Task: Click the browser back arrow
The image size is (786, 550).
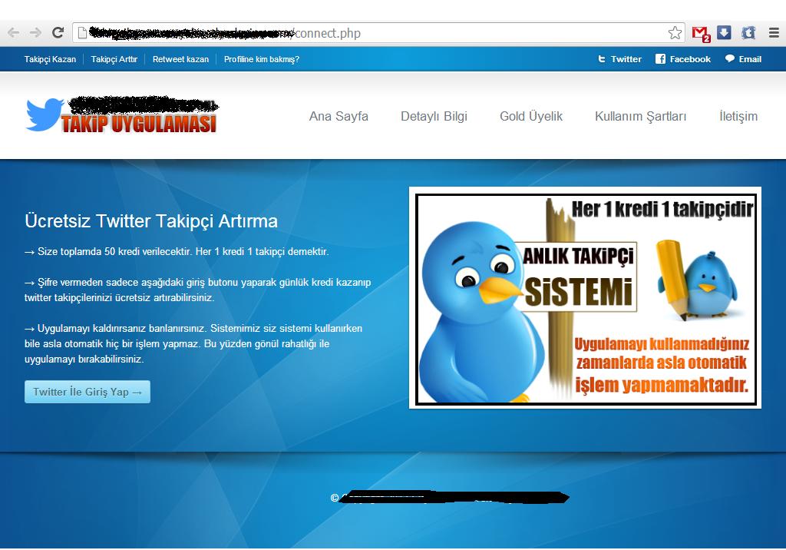Action: click(14, 33)
